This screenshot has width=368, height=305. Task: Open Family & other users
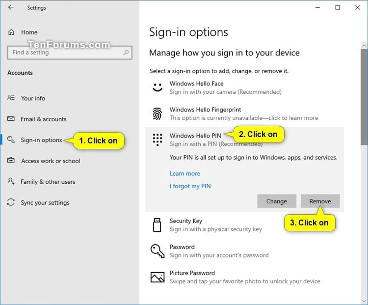tap(48, 182)
